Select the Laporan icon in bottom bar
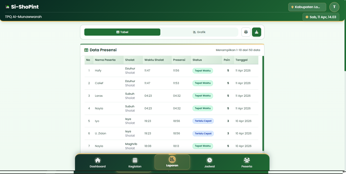 [172, 159]
